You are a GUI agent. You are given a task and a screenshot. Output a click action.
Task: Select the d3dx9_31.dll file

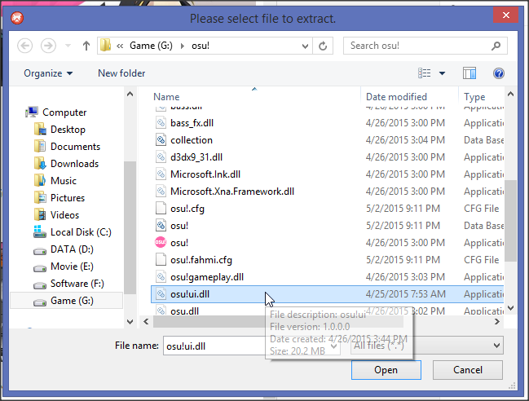click(x=196, y=157)
